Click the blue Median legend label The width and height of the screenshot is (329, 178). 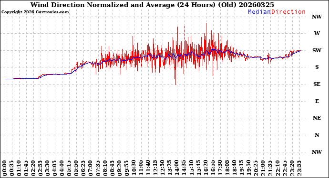[259, 12]
